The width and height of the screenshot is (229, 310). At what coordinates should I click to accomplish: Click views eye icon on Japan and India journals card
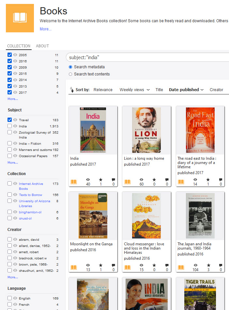(x=195, y=265)
